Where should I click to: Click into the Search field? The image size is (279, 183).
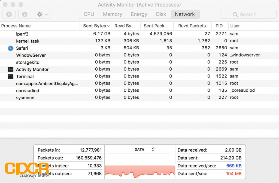(248, 14)
